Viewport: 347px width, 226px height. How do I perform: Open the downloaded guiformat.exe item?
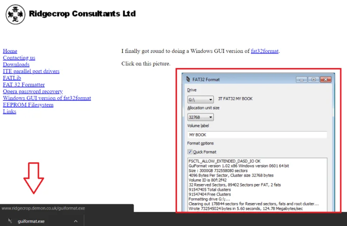point(31,221)
